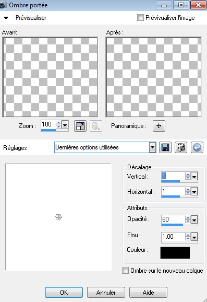The width and height of the screenshot is (207, 302).
Task: Open the Zoom value dropdown arrow
Action: tap(65, 125)
